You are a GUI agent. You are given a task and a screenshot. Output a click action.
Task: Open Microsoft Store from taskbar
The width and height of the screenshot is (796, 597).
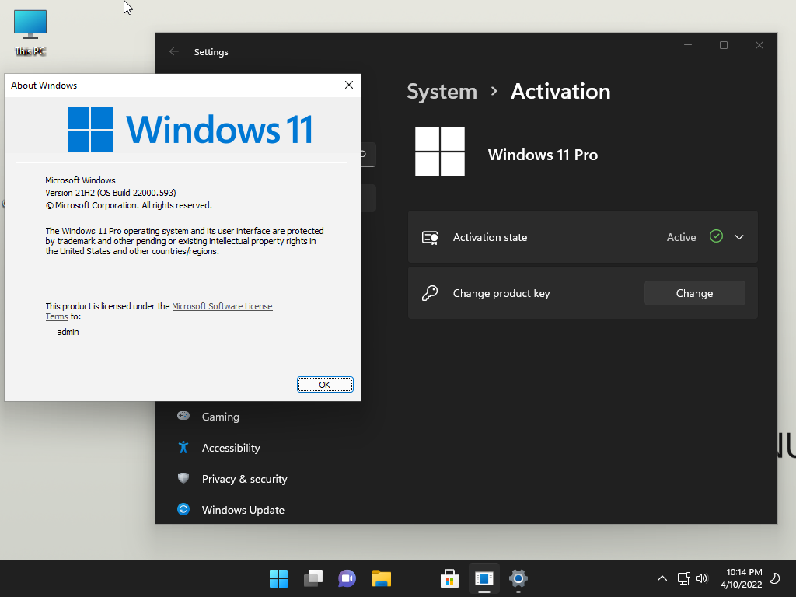pyautogui.click(x=450, y=578)
